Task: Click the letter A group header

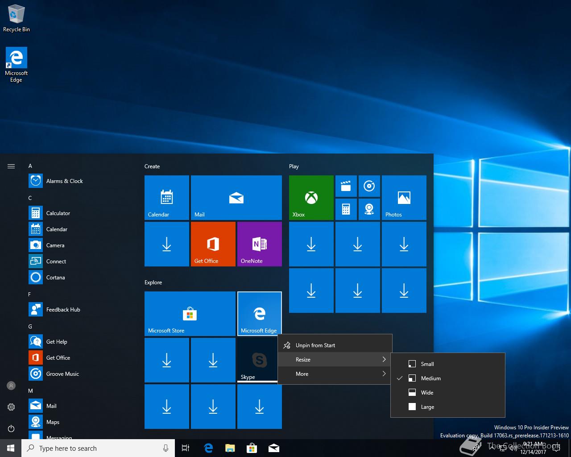Action: pos(30,166)
